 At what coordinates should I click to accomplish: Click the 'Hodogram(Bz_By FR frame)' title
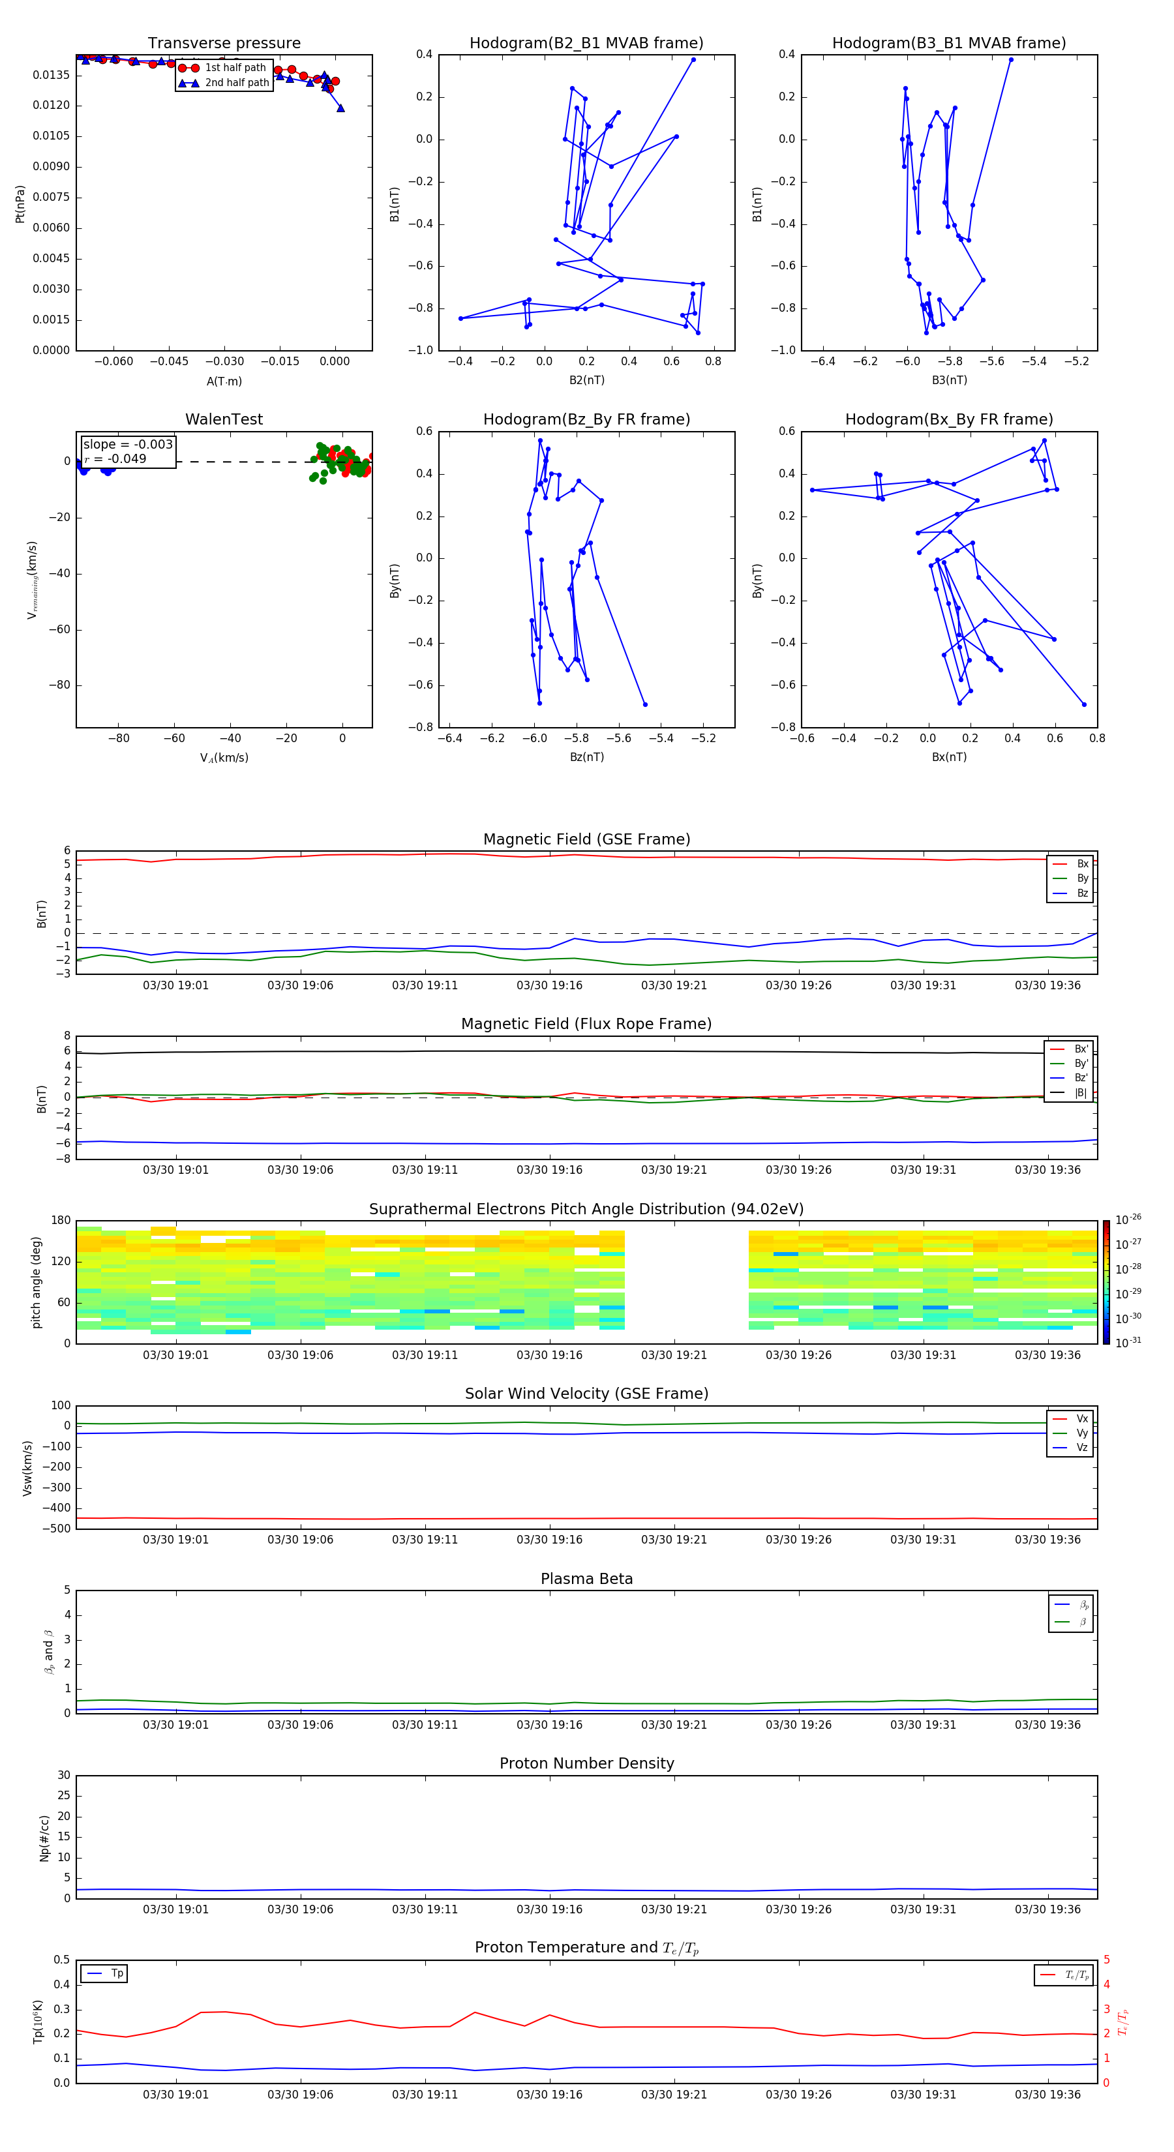click(x=586, y=419)
